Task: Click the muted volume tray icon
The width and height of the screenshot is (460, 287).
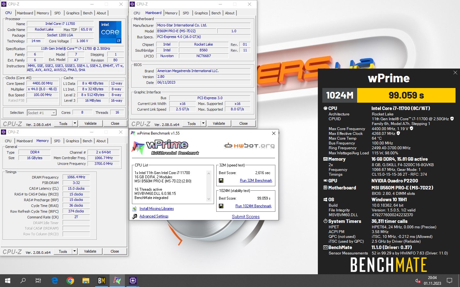Action: tap(418, 281)
